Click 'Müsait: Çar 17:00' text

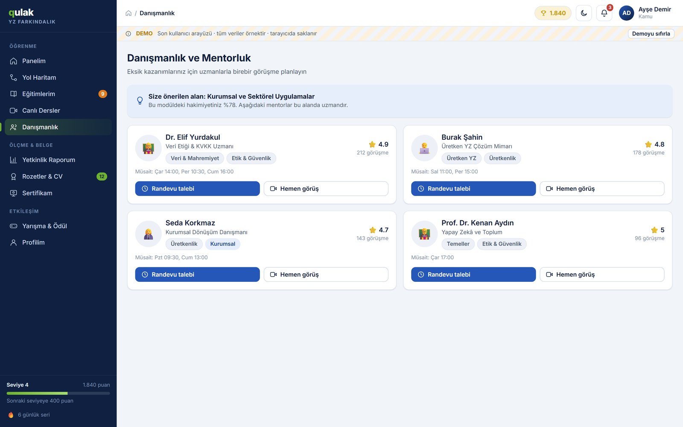click(432, 257)
